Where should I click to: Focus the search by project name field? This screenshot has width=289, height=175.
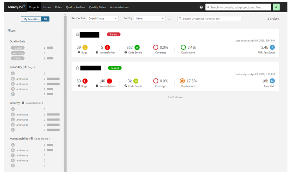point(209,18)
